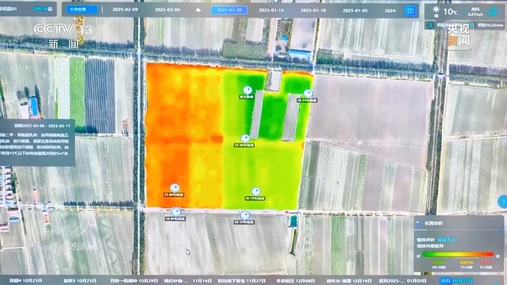This screenshot has width=507, height=285.
Task: Switch to the 2025-01-15 date
Action: click(x=271, y=10)
